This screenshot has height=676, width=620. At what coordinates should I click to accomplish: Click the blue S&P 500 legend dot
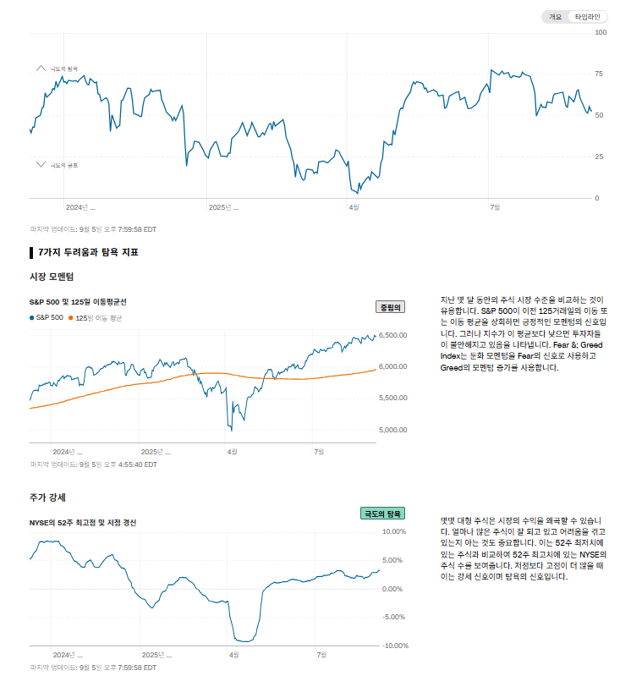(x=31, y=318)
